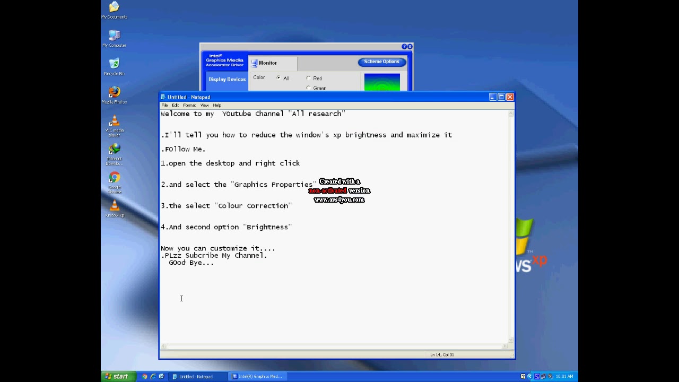Viewport: 679px width, 382px height.
Task: Select the All color radio button
Action: (278, 78)
